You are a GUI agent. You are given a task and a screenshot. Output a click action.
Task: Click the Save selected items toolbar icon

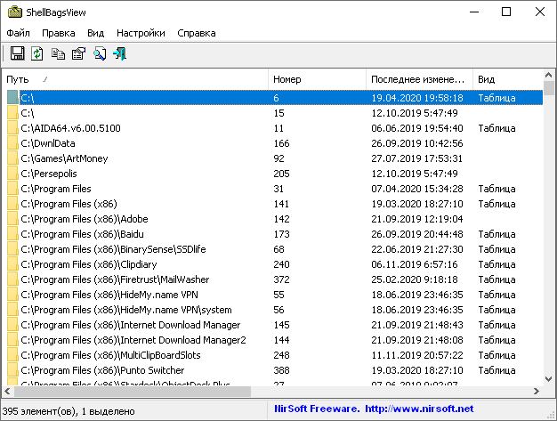pos(17,53)
